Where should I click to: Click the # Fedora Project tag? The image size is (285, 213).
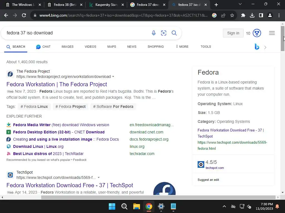[70, 106]
